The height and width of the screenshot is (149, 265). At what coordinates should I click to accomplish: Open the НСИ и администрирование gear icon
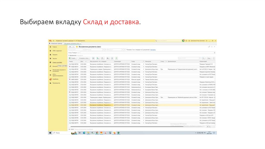pos(50,75)
